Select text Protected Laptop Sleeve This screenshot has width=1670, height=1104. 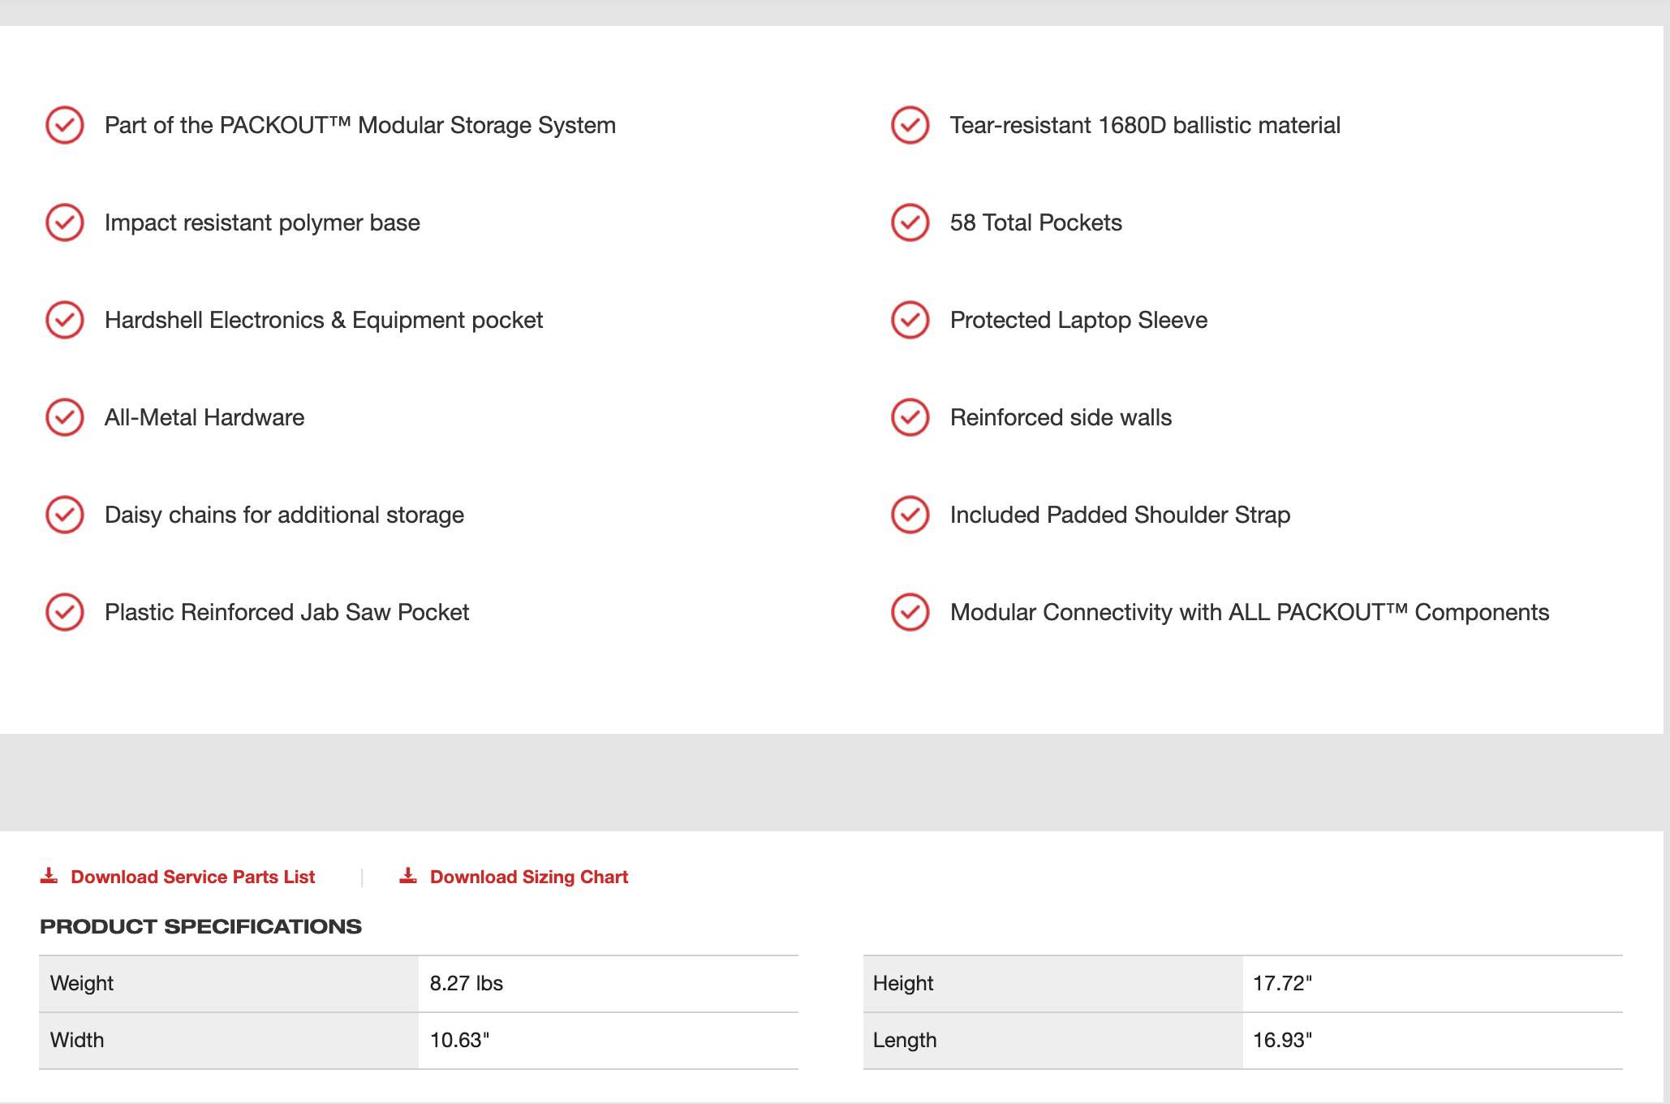tap(1078, 320)
